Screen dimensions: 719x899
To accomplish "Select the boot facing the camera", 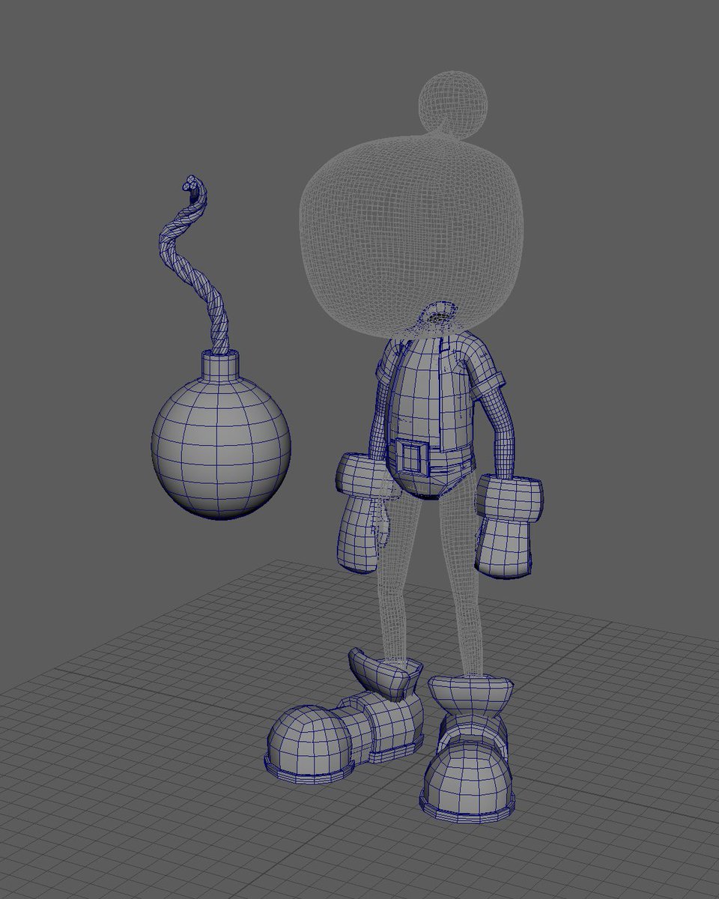I will (469, 748).
